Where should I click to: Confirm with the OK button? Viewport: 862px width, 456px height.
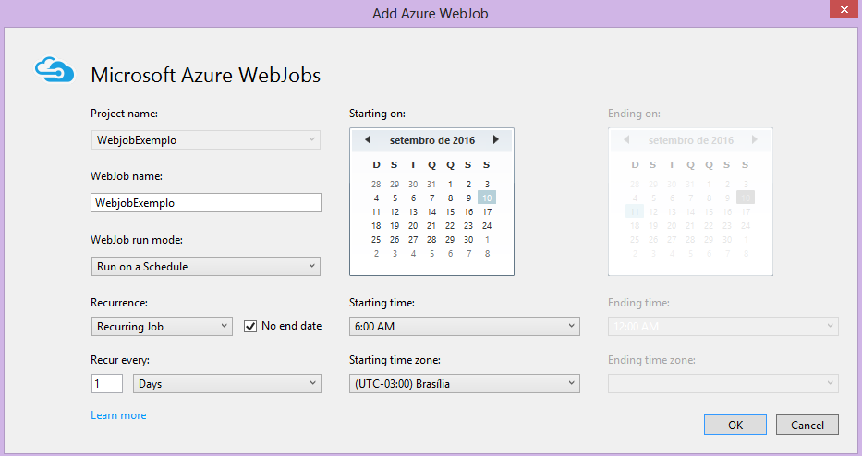pyautogui.click(x=735, y=425)
